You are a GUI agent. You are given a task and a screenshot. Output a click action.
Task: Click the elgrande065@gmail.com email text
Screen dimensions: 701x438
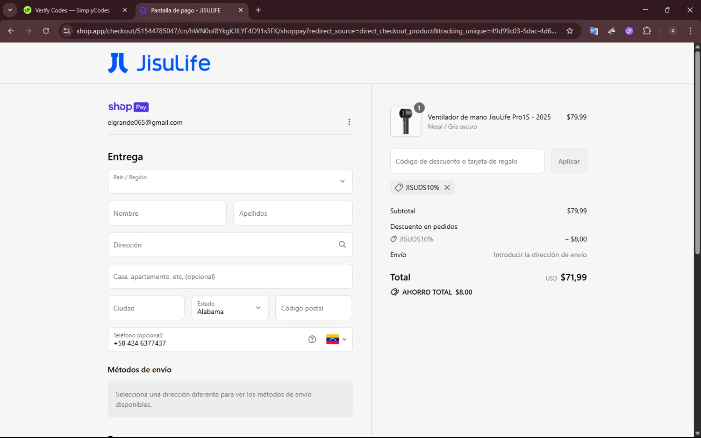tap(145, 122)
